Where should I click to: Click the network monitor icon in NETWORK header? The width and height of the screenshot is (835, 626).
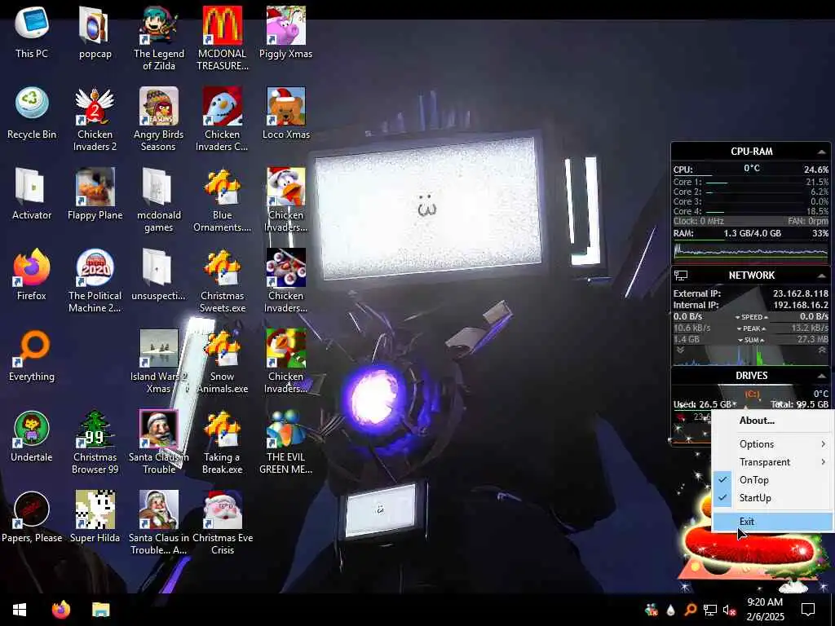tap(681, 276)
